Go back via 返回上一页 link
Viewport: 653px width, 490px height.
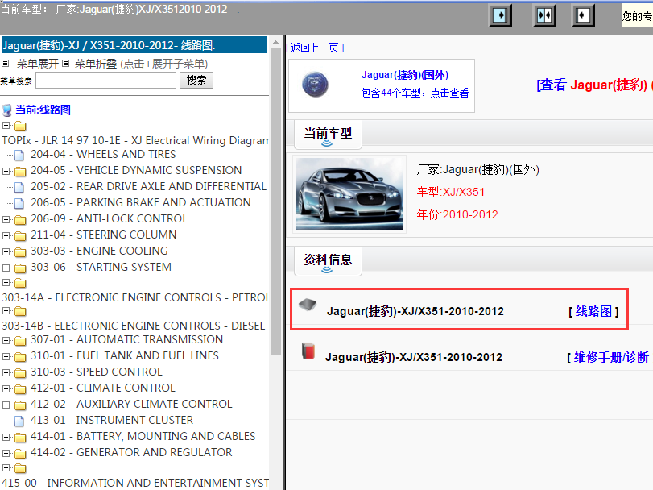(316, 48)
